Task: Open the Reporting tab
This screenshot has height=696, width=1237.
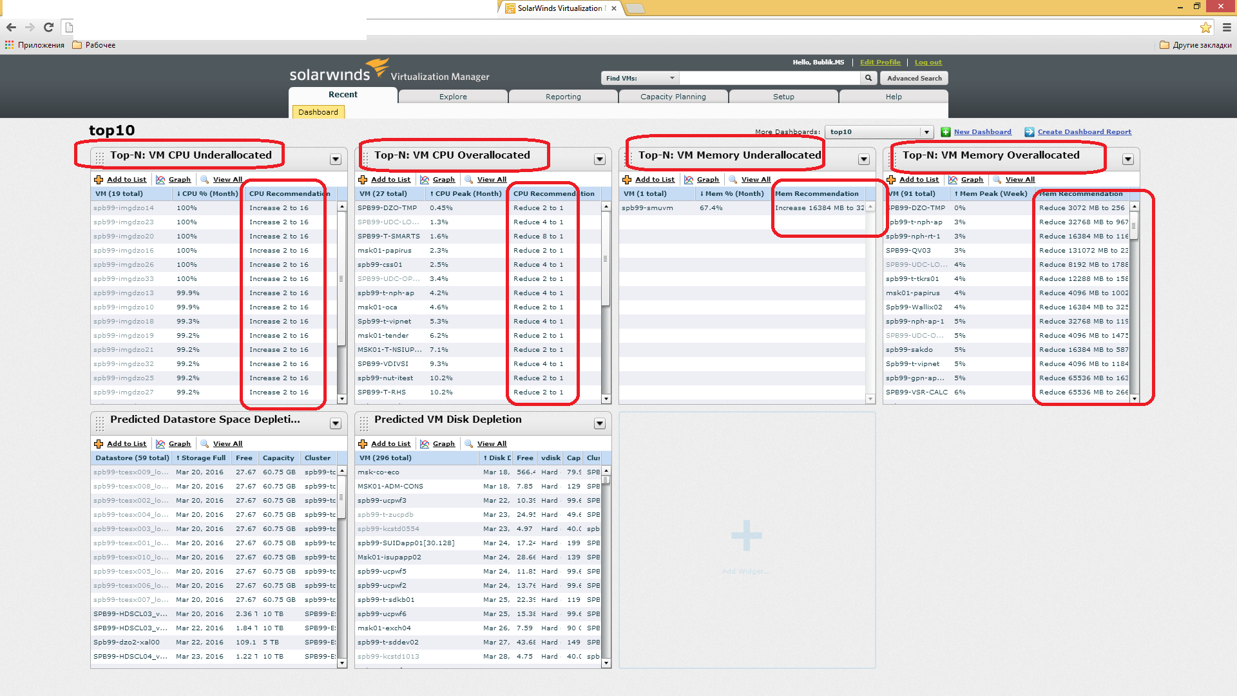Action: pyautogui.click(x=563, y=97)
